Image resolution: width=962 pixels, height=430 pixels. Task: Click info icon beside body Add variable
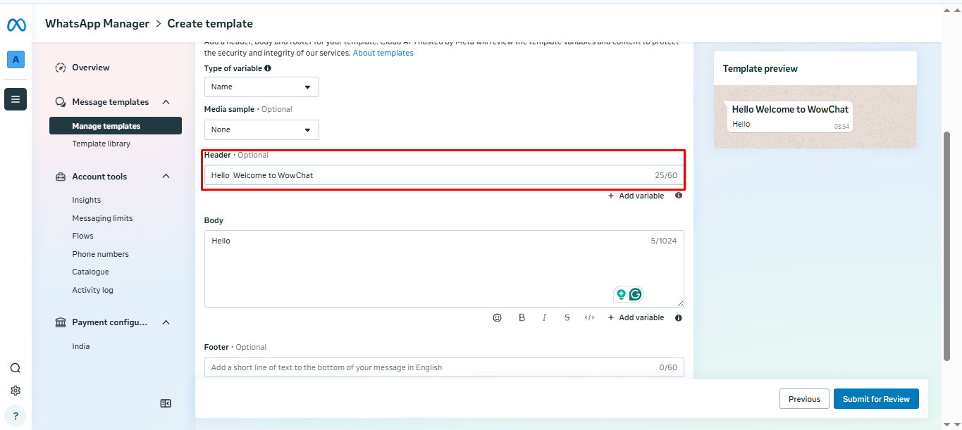679,317
